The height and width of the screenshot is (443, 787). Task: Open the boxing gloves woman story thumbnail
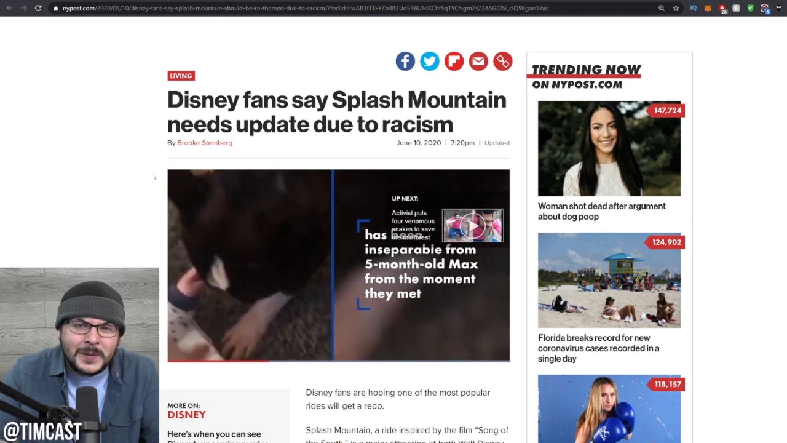pyautogui.click(x=609, y=409)
